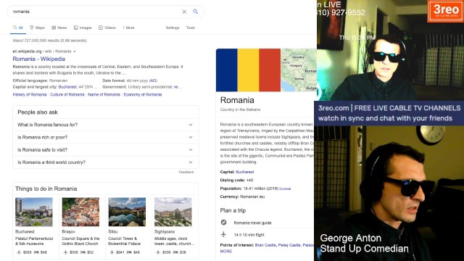Image resolution: width=464 pixels, height=261 pixels.
Task: Open the Tools search option
Action: (190, 28)
